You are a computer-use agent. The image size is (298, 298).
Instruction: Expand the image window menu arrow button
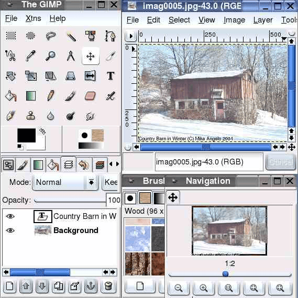click(131, 36)
